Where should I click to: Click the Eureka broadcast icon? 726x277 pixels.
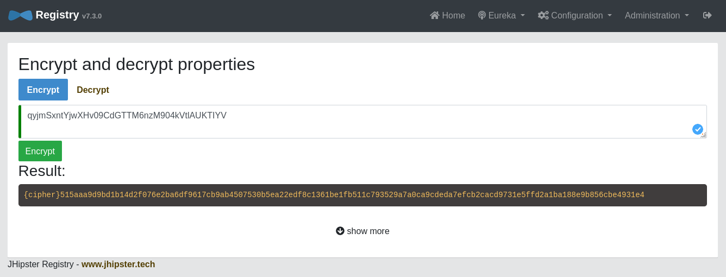point(481,15)
